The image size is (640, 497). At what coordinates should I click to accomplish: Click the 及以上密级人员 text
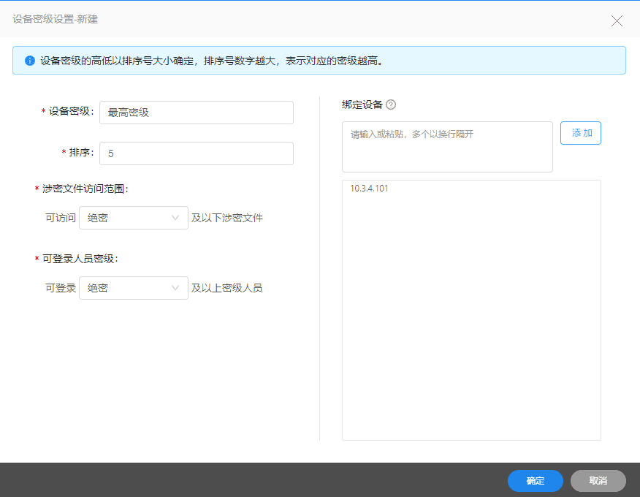227,288
